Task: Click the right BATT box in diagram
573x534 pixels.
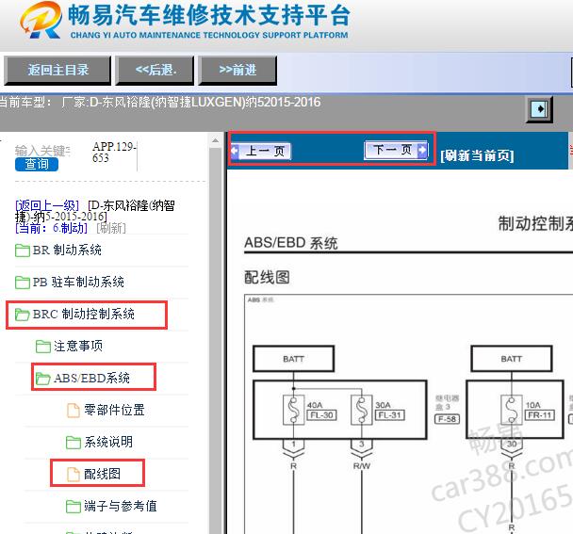Action: (511, 359)
